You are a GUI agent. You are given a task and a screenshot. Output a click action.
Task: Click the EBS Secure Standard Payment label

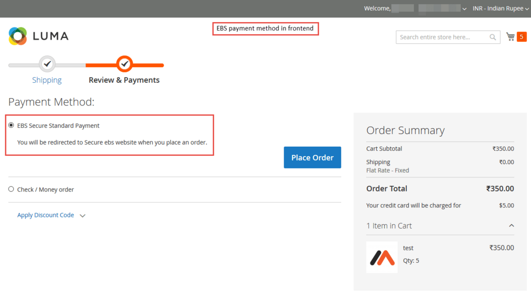[58, 126]
